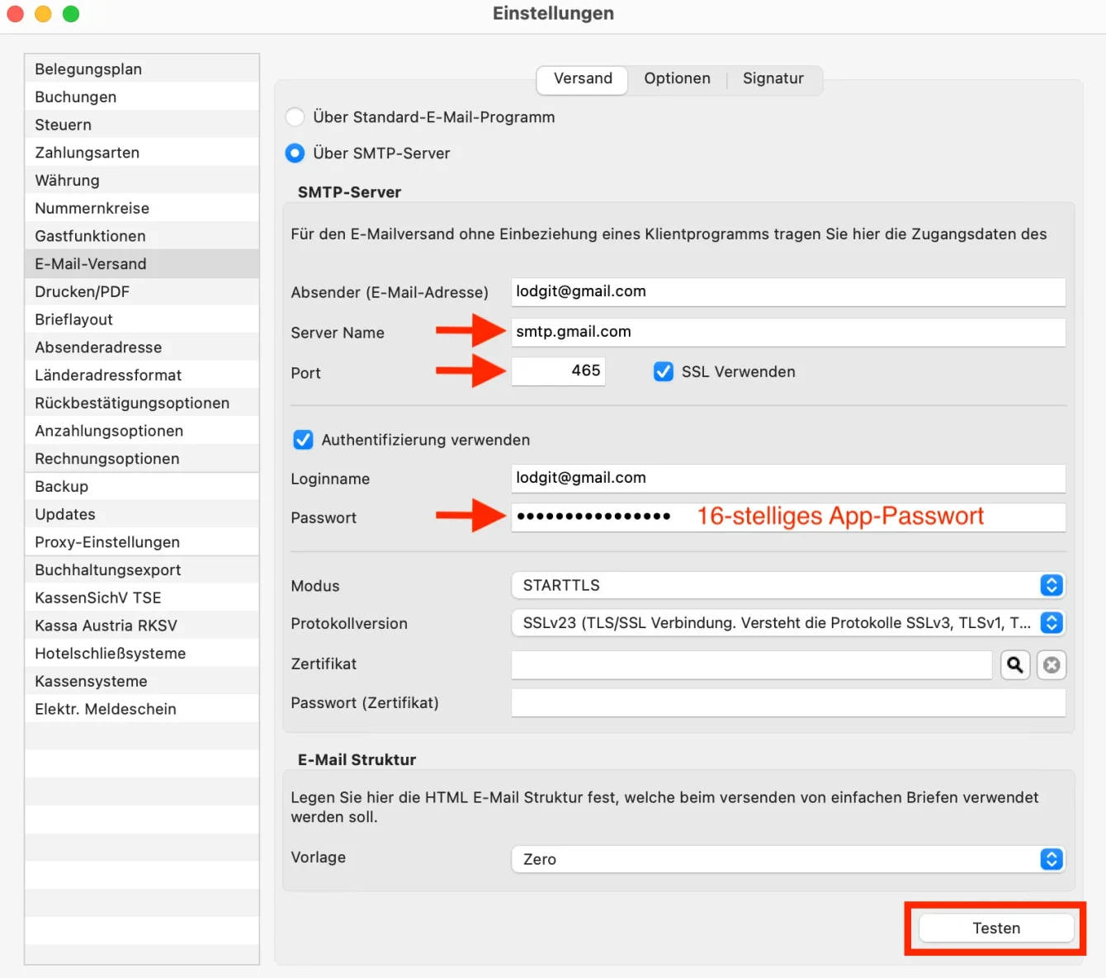Select Backup in the sidebar

click(142, 487)
